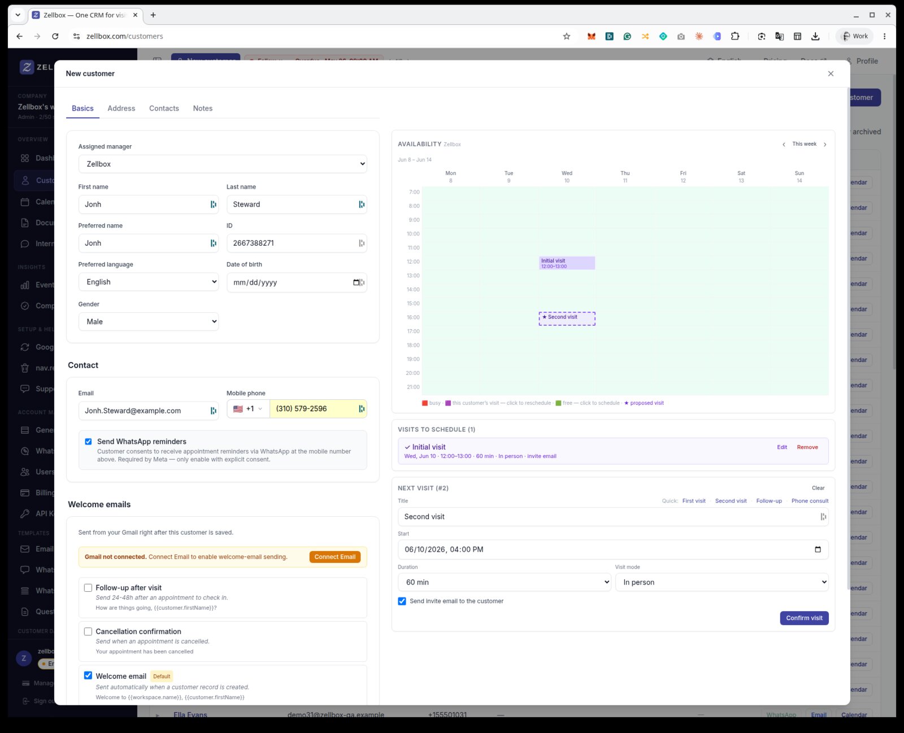The image size is (904, 733).
Task: Enable Follow-up after visit email
Action: click(x=88, y=588)
